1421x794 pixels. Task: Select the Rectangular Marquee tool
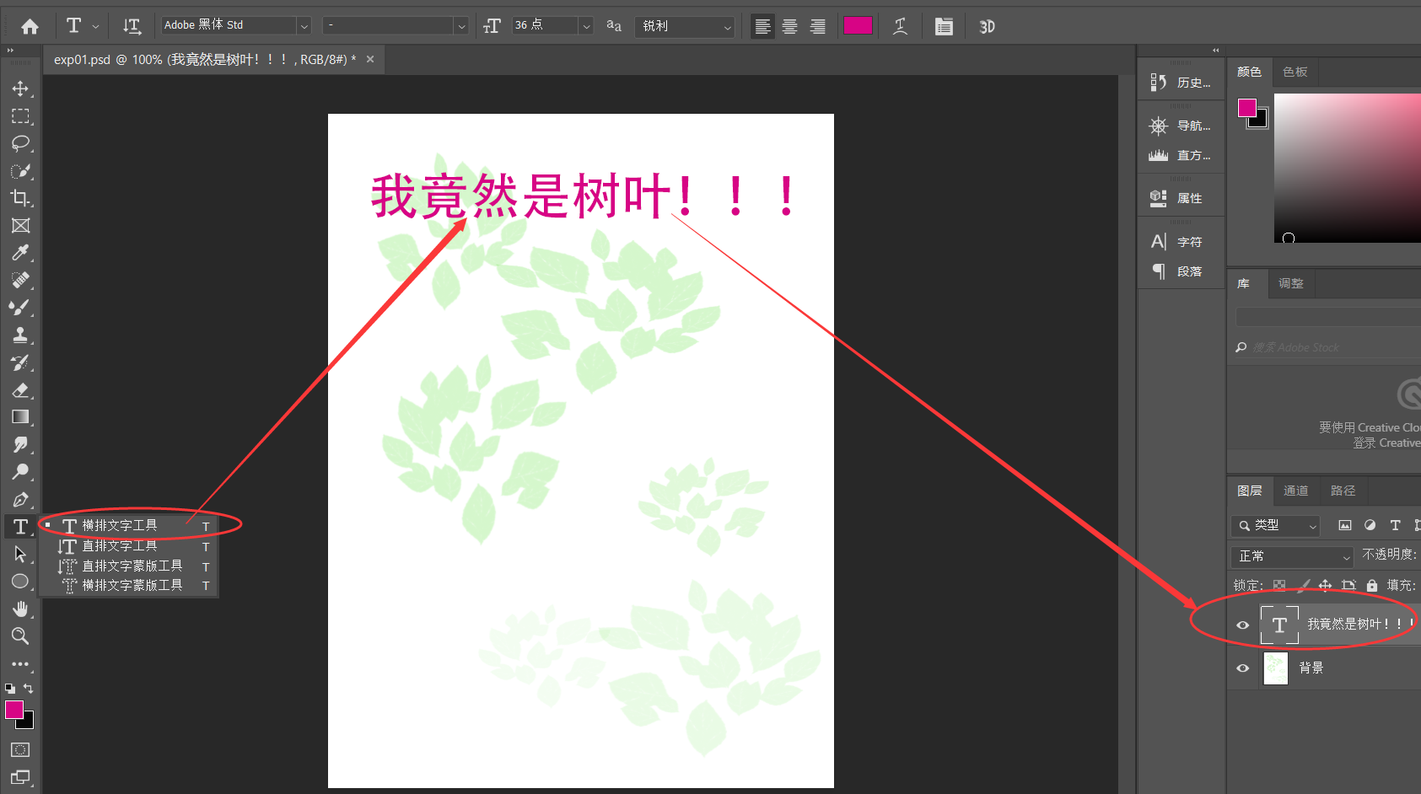20,116
